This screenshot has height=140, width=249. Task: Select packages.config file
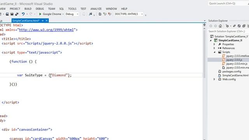click(231, 72)
